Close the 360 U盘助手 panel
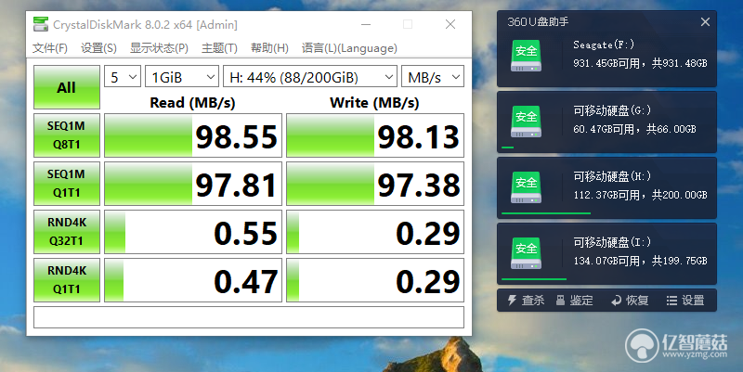 click(x=705, y=21)
